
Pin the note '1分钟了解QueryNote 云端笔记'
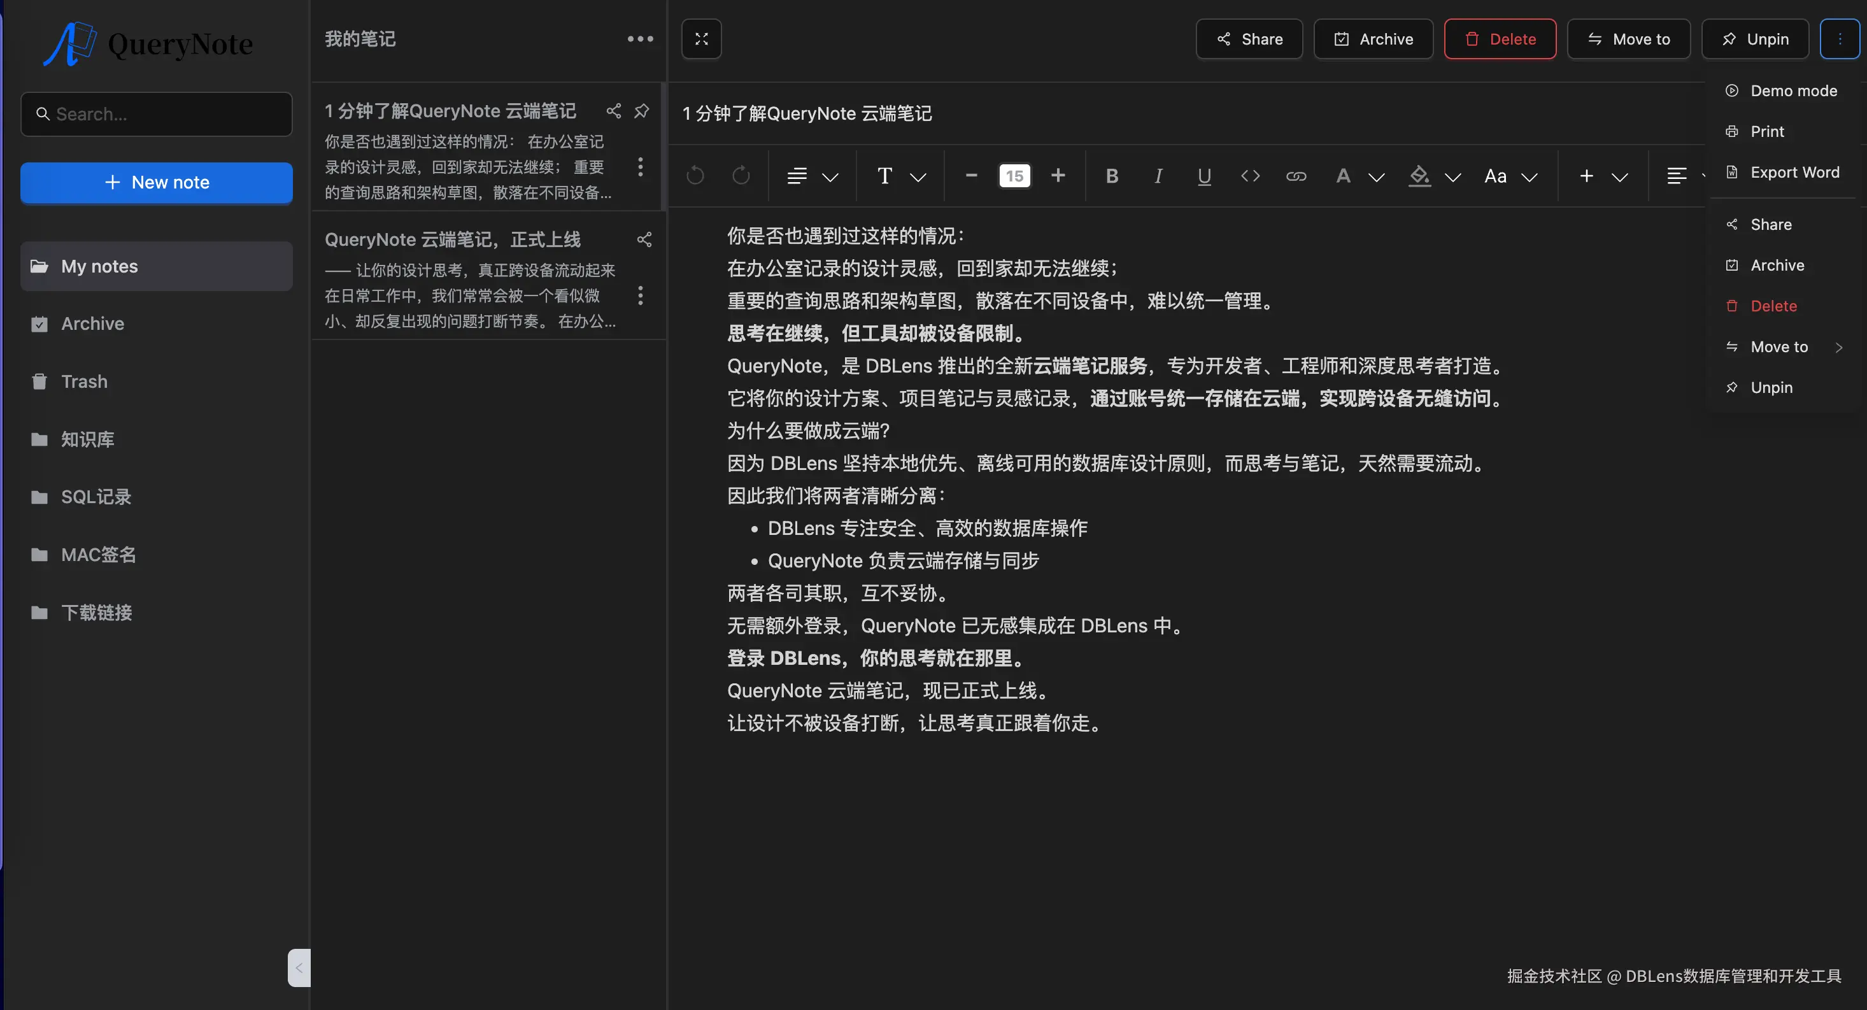pyautogui.click(x=642, y=111)
